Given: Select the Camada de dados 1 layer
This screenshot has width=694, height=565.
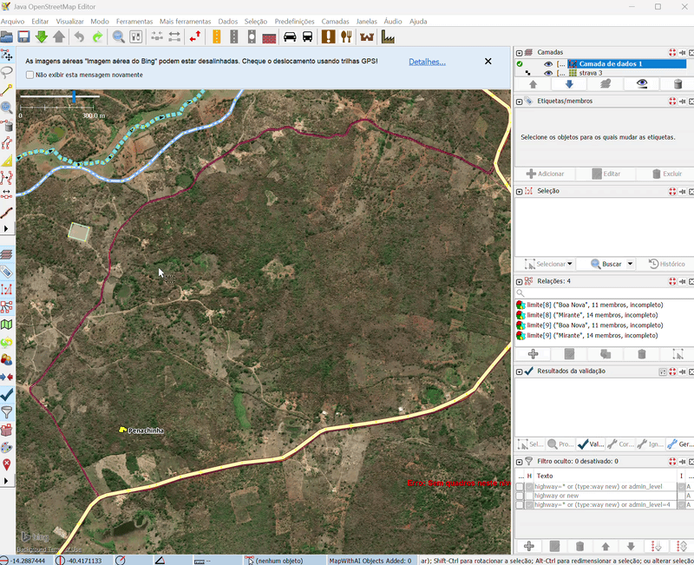Looking at the screenshot, I should click(611, 63).
